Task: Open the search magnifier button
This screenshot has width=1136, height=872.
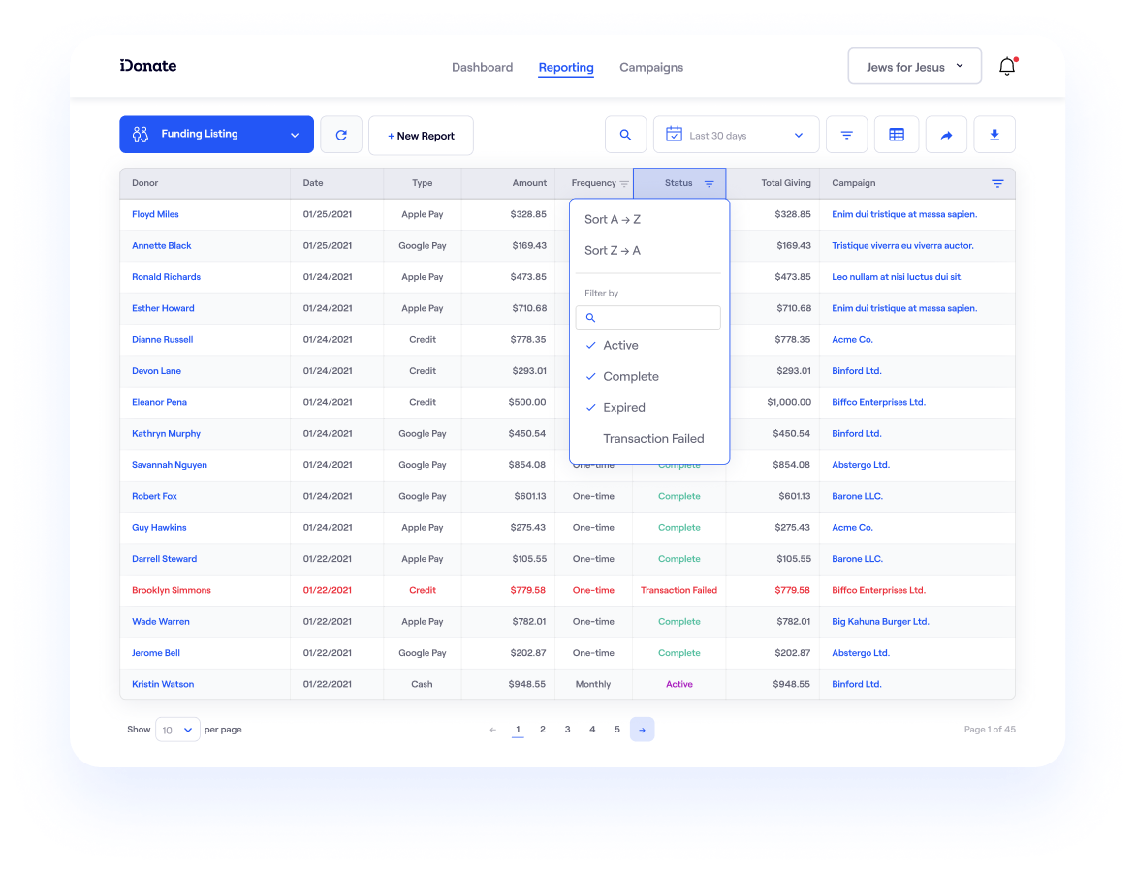Action: 625,135
